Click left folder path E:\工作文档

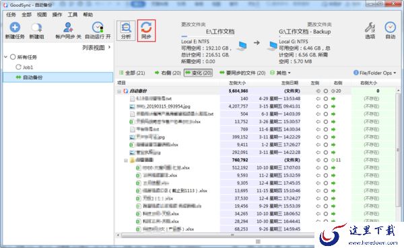(x=220, y=32)
